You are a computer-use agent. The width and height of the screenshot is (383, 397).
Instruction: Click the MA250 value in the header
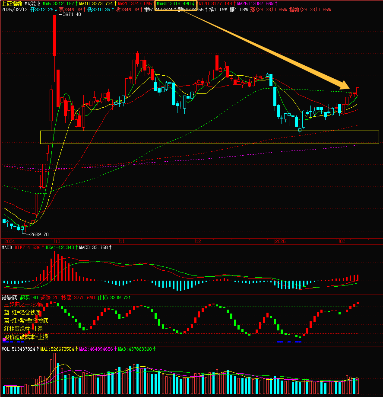[257, 3]
